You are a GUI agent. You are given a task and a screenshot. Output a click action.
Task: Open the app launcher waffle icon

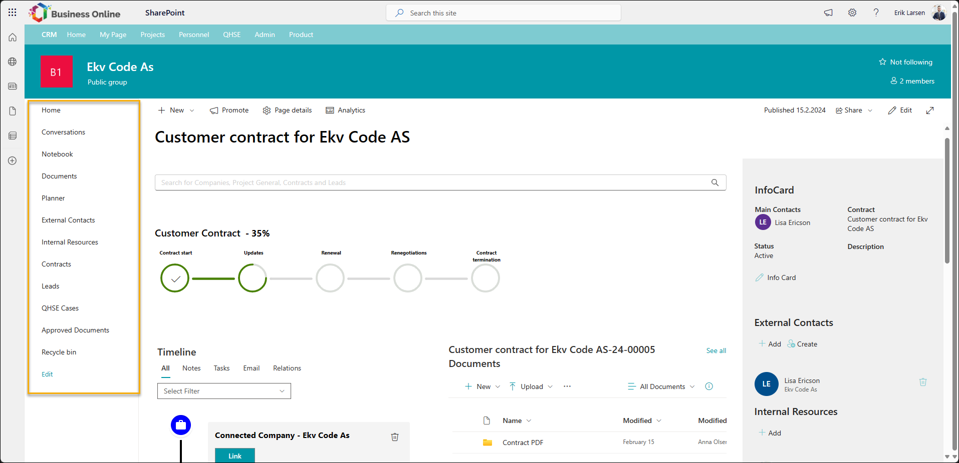click(13, 12)
